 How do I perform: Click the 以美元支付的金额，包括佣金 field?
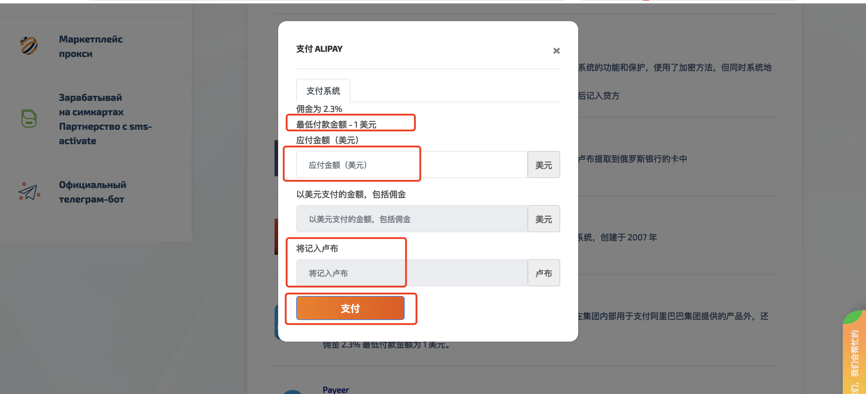[x=412, y=219]
